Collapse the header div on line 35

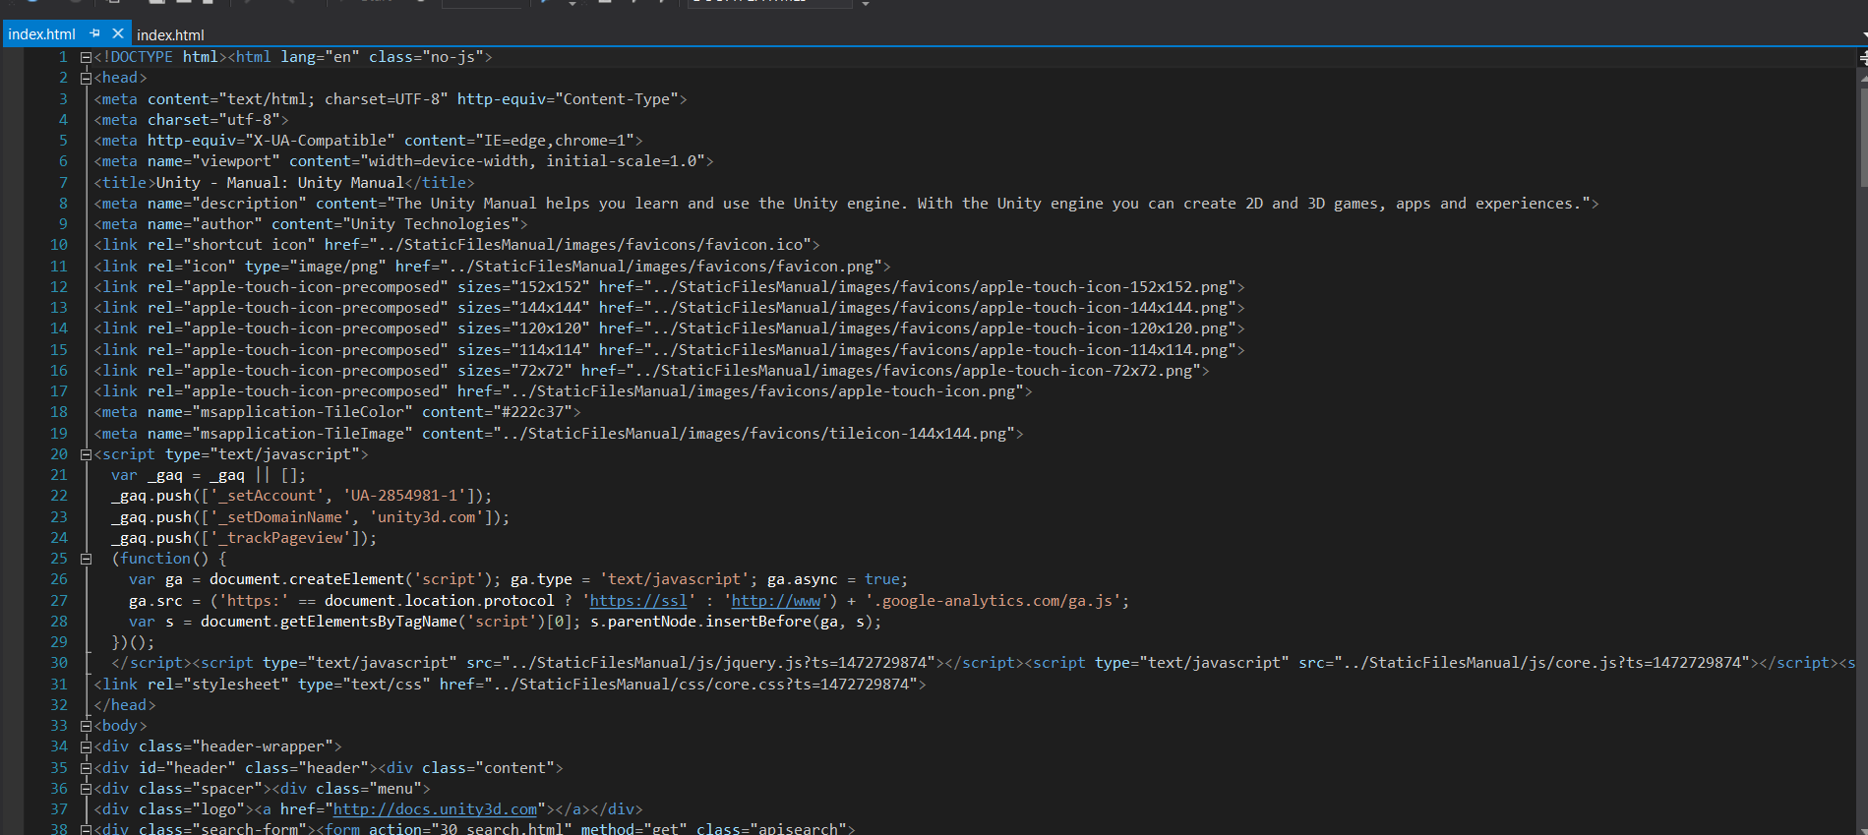[86, 768]
